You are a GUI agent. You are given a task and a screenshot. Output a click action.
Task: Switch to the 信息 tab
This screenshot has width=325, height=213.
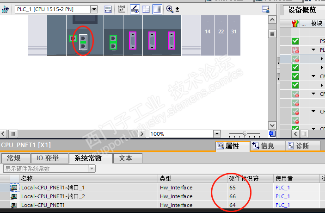click(268, 146)
